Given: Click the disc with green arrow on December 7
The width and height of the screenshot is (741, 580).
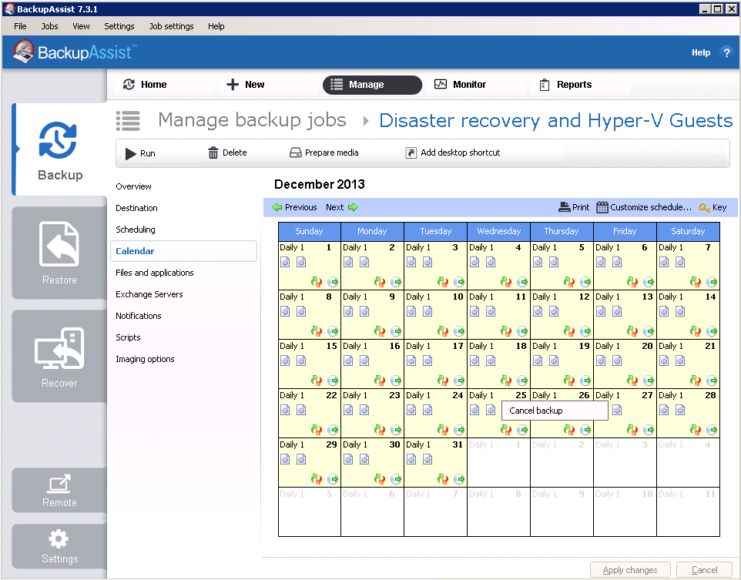Looking at the screenshot, I should click(712, 282).
